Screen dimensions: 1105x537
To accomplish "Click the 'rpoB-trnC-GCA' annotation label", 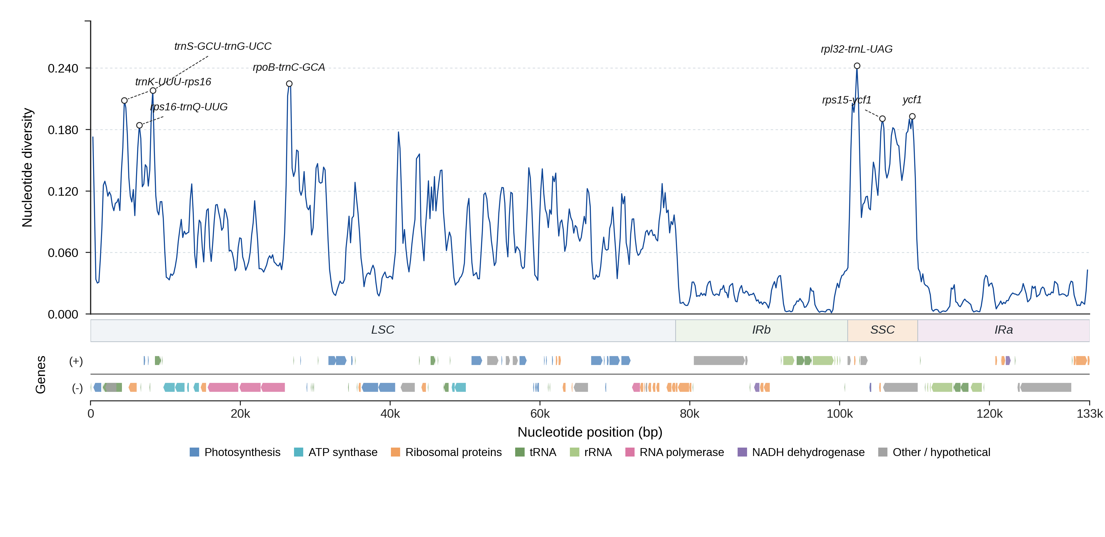I will click(x=289, y=67).
